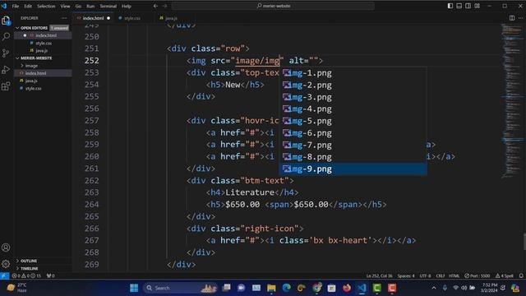This screenshot has height=296, width=526.
Task: Open the Selection menu
Action: (x=46, y=6)
